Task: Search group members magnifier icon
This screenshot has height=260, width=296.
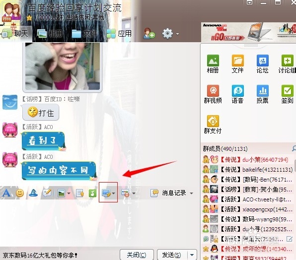Action: coord(294,148)
